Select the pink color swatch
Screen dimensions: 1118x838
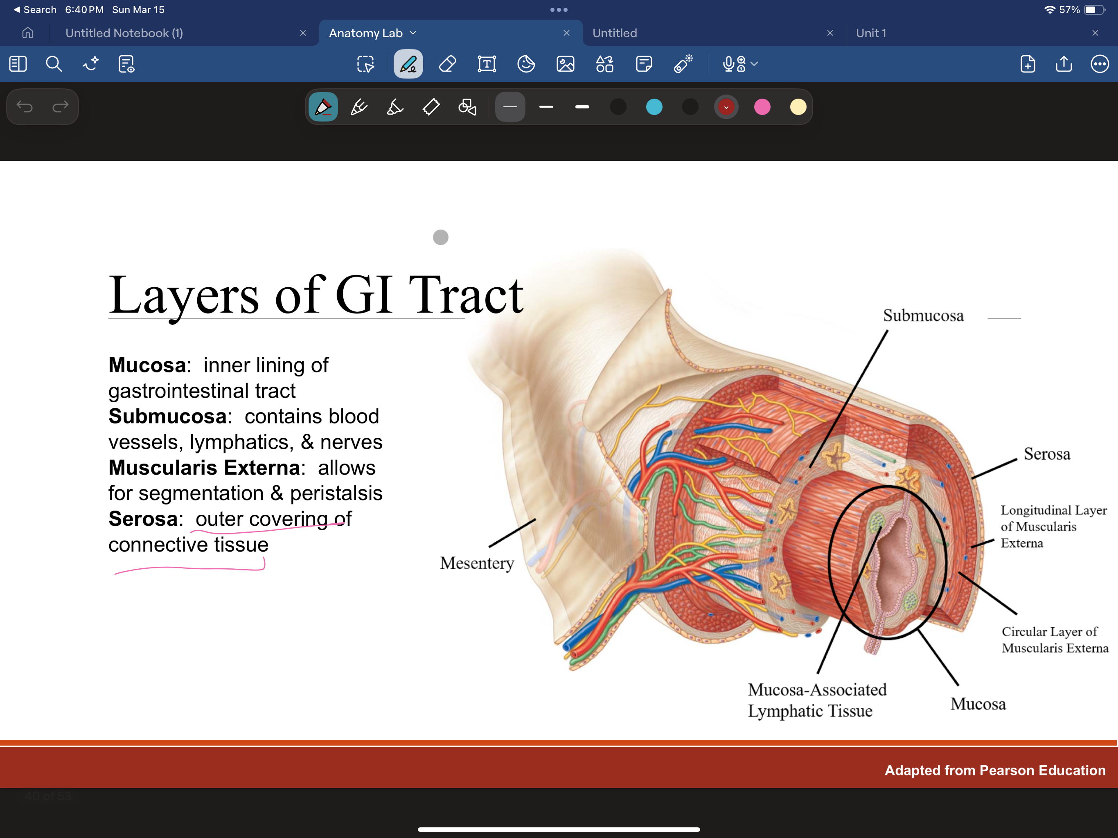[x=763, y=107]
